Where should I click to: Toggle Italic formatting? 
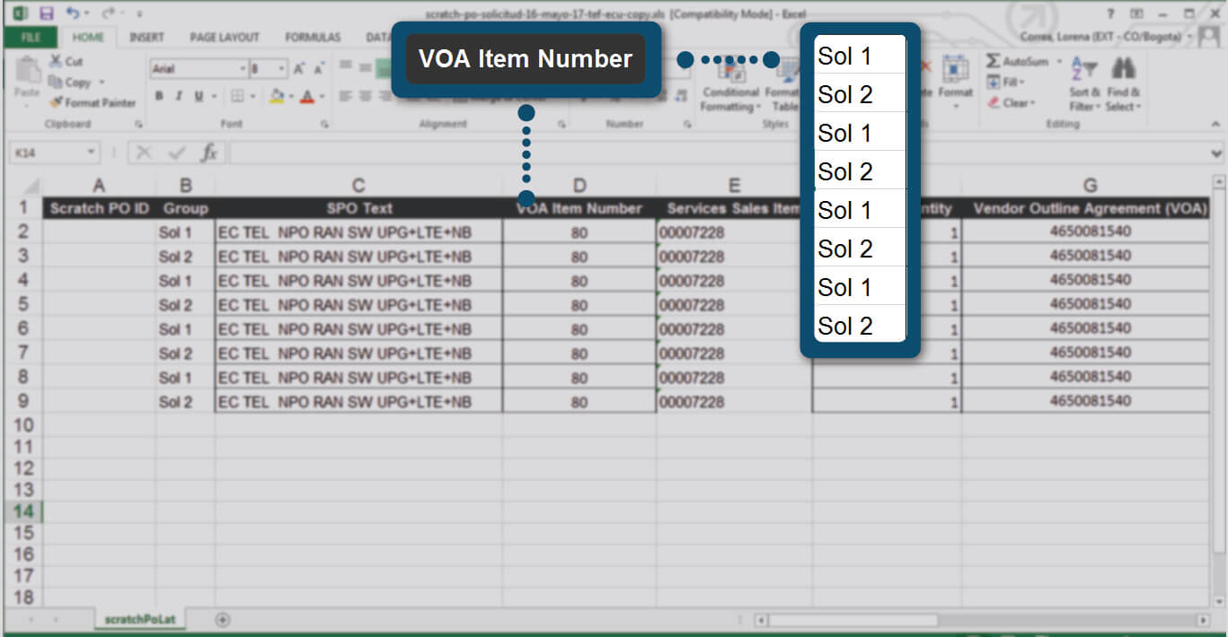(179, 96)
